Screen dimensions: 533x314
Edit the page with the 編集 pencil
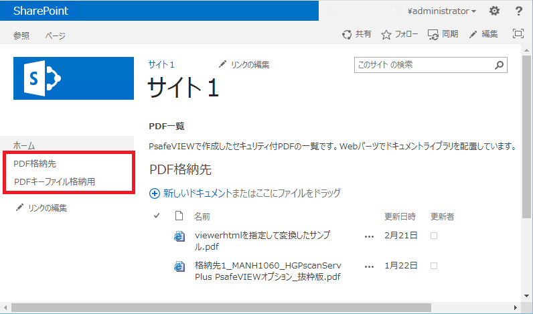[473, 35]
